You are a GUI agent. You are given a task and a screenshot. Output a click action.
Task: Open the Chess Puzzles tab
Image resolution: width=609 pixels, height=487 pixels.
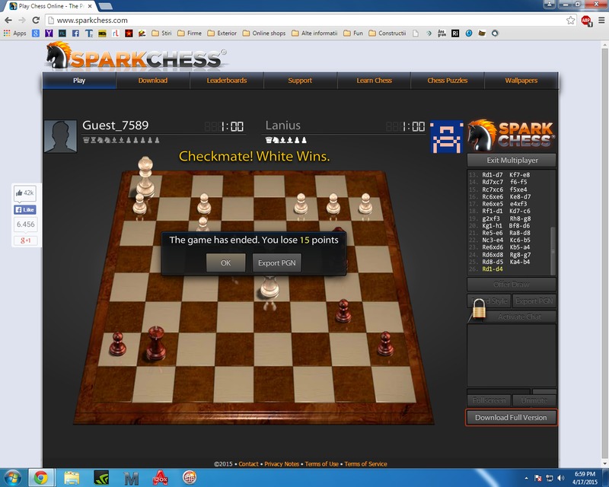click(448, 81)
